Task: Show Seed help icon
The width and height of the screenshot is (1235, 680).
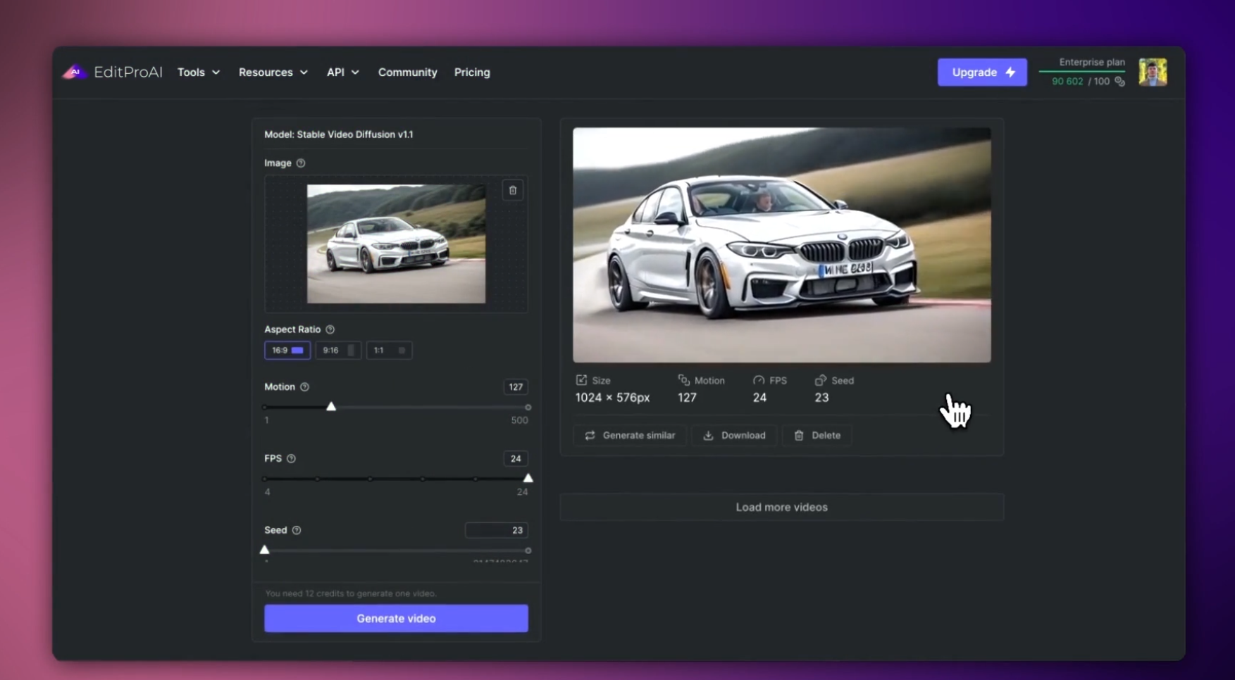Action: 297,530
